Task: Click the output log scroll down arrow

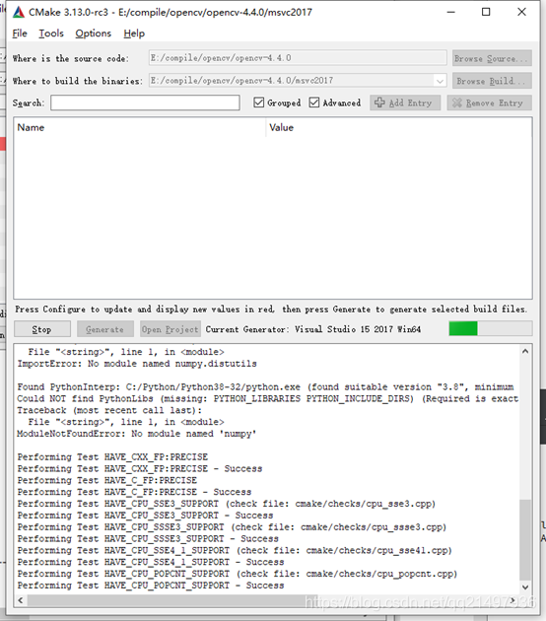Action: [525, 587]
